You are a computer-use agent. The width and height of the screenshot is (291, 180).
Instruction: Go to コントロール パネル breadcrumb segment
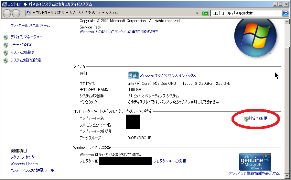coord(50,13)
